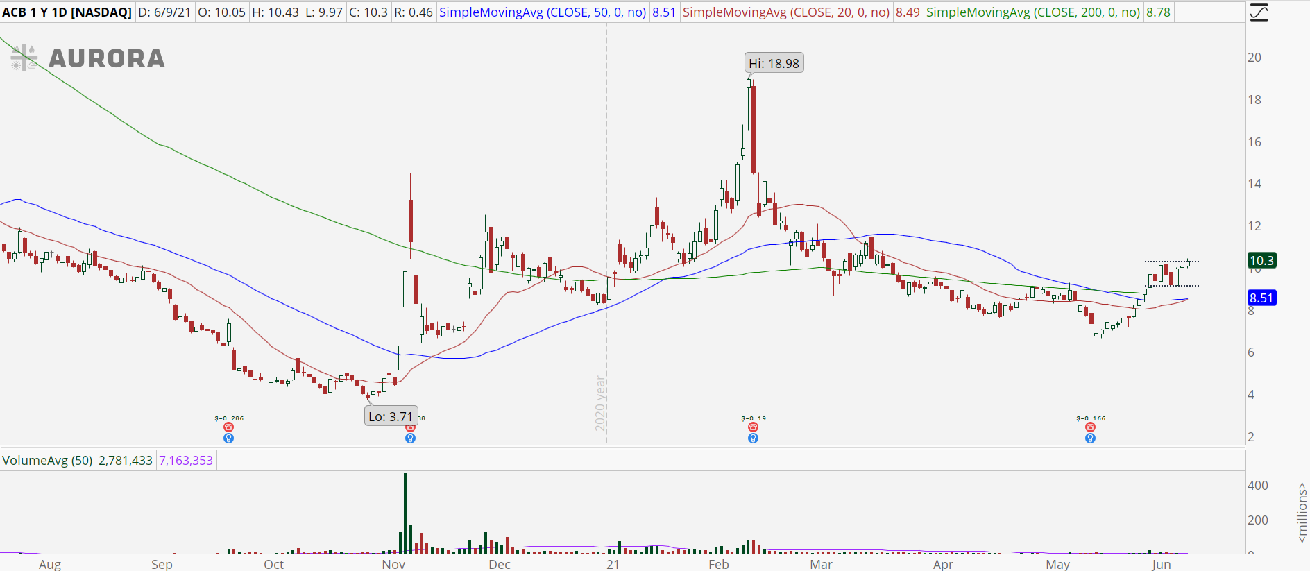Click the red earnings phone icon under $-0.19

[753, 427]
